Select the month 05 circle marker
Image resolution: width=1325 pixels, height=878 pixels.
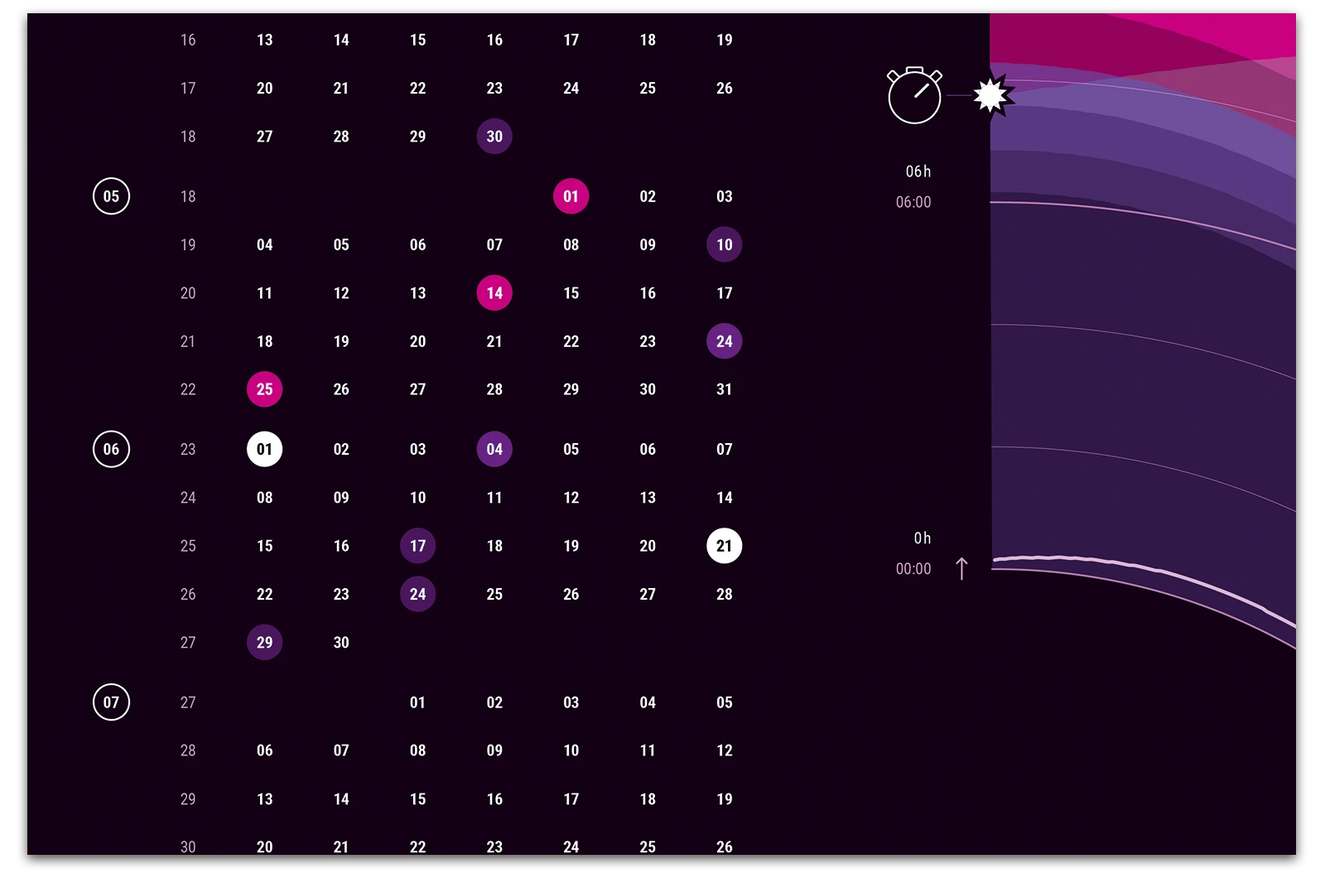(111, 196)
